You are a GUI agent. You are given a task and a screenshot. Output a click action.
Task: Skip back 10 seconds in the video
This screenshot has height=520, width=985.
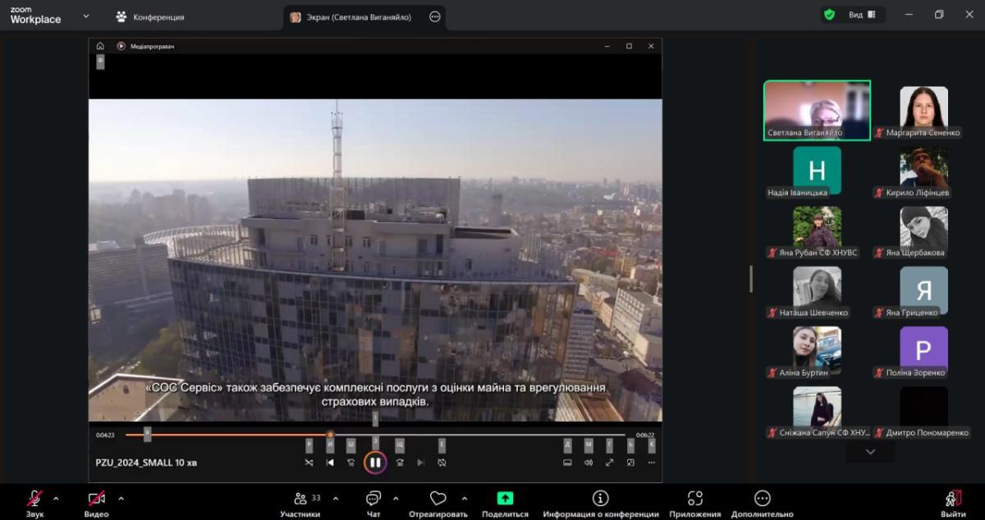pyautogui.click(x=350, y=463)
